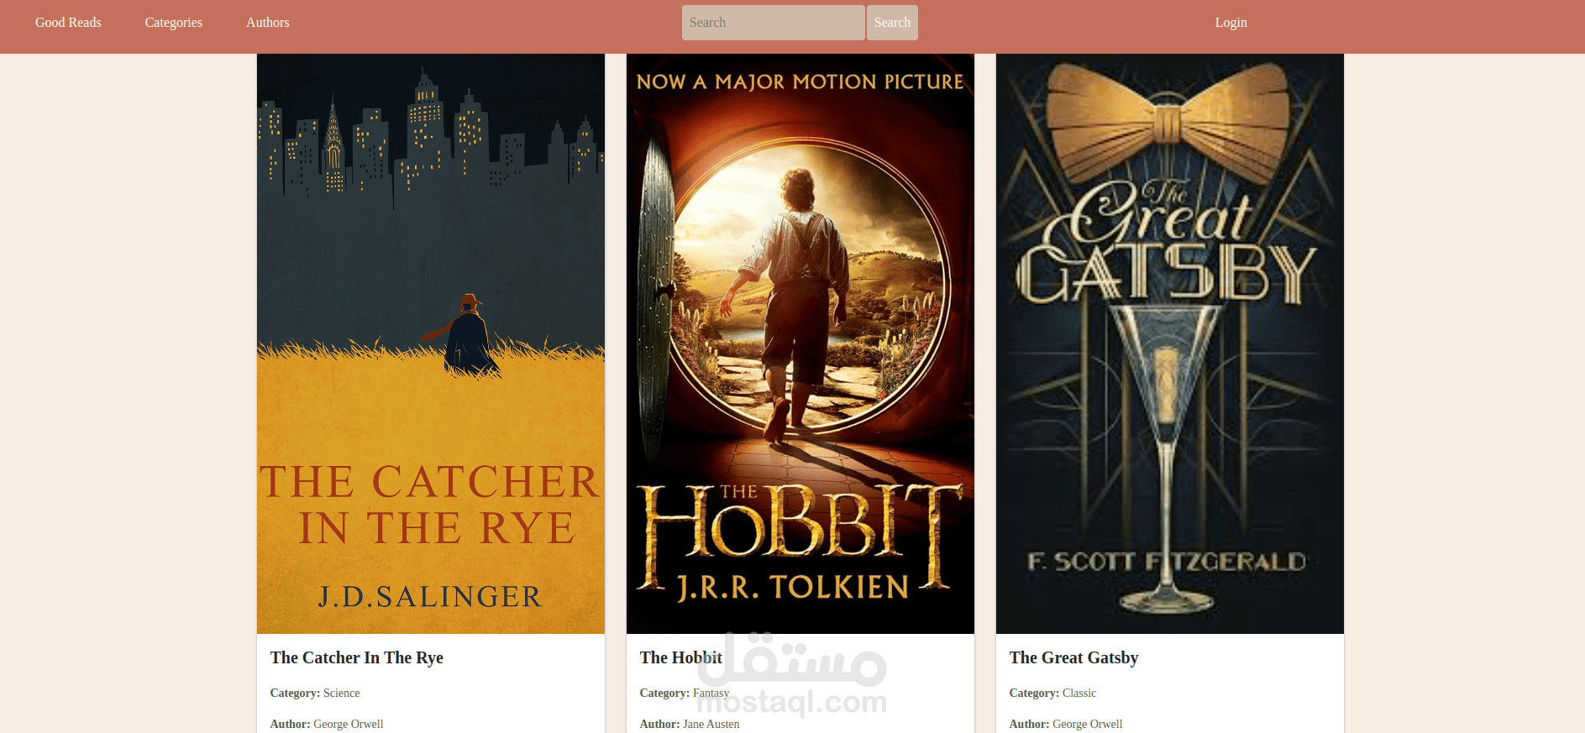Select The Great Gatsby title text

[x=1073, y=657]
